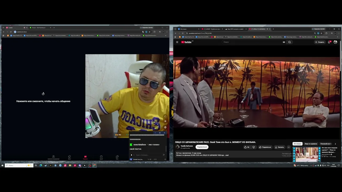Reload the rulet.tv page

tap(11, 32)
